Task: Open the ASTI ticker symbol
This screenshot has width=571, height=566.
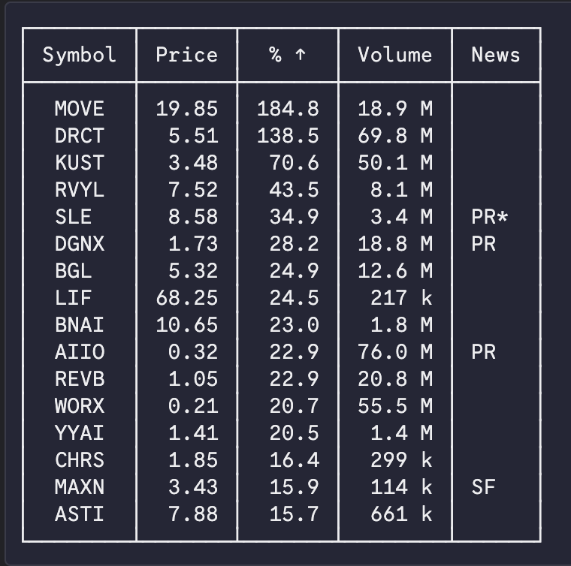Action: tap(79, 514)
